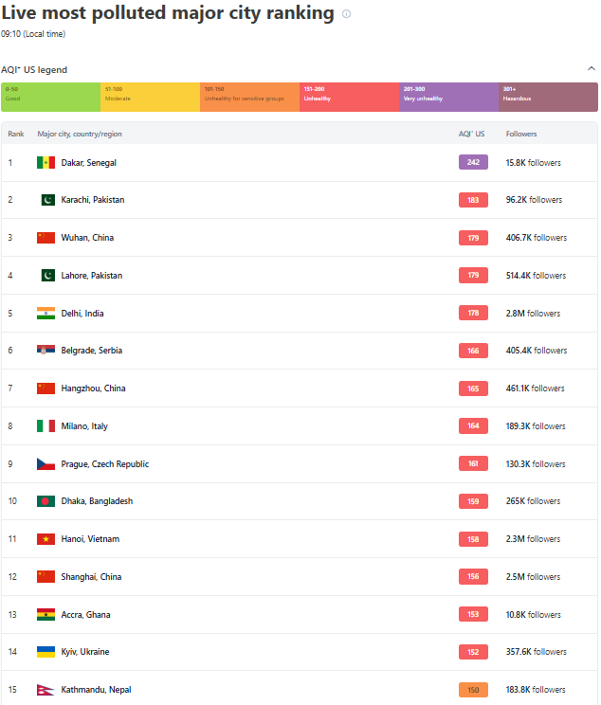Click the Followers column header

[x=521, y=135]
